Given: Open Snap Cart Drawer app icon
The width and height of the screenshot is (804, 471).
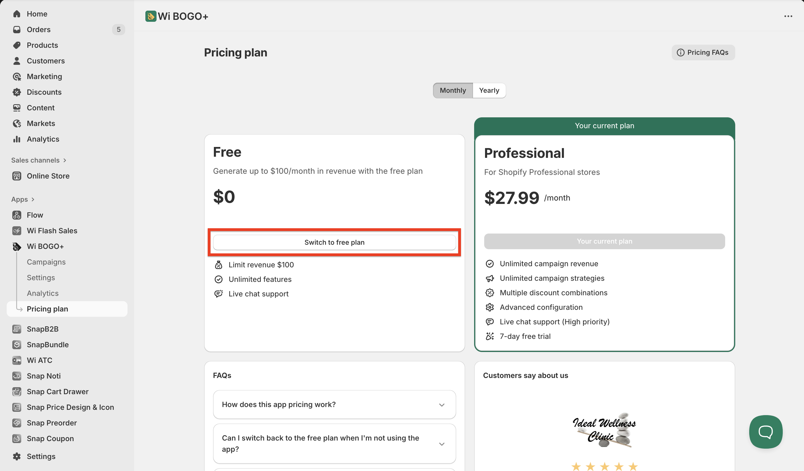Looking at the screenshot, I should pos(16,392).
